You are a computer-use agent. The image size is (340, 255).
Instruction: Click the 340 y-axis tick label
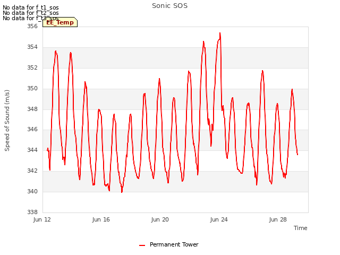pyautogui.click(x=32, y=191)
